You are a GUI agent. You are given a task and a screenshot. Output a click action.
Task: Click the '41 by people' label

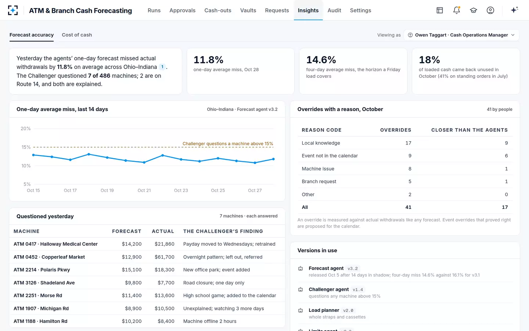pos(500,109)
